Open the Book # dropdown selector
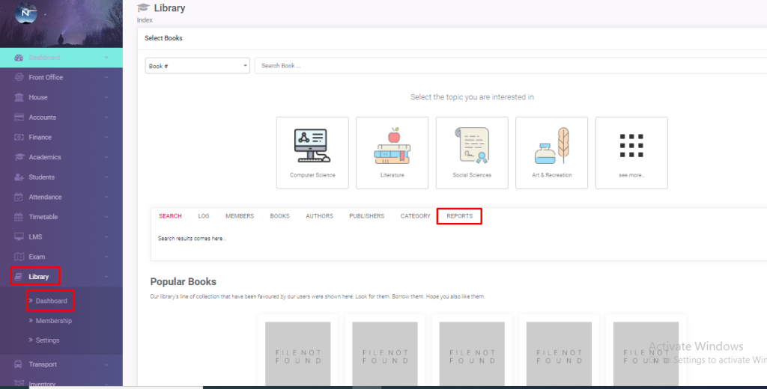The width and height of the screenshot is (767, 389). tap(197, 66)
